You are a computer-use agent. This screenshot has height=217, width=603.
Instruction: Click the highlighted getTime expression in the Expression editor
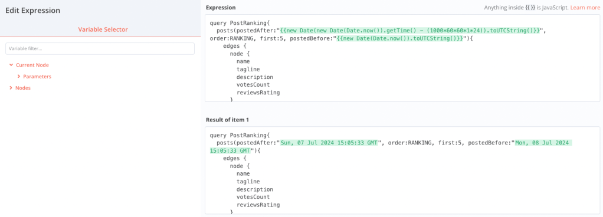(410, 31)
